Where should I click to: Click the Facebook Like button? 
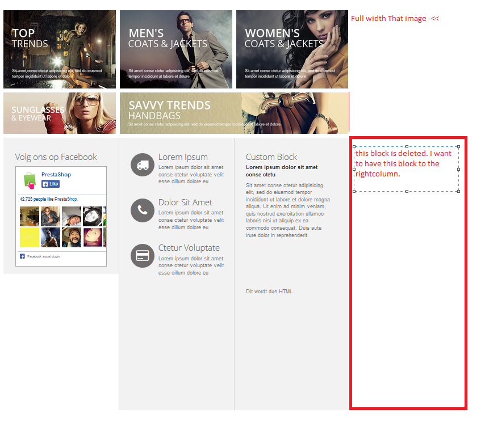(51, 184)
